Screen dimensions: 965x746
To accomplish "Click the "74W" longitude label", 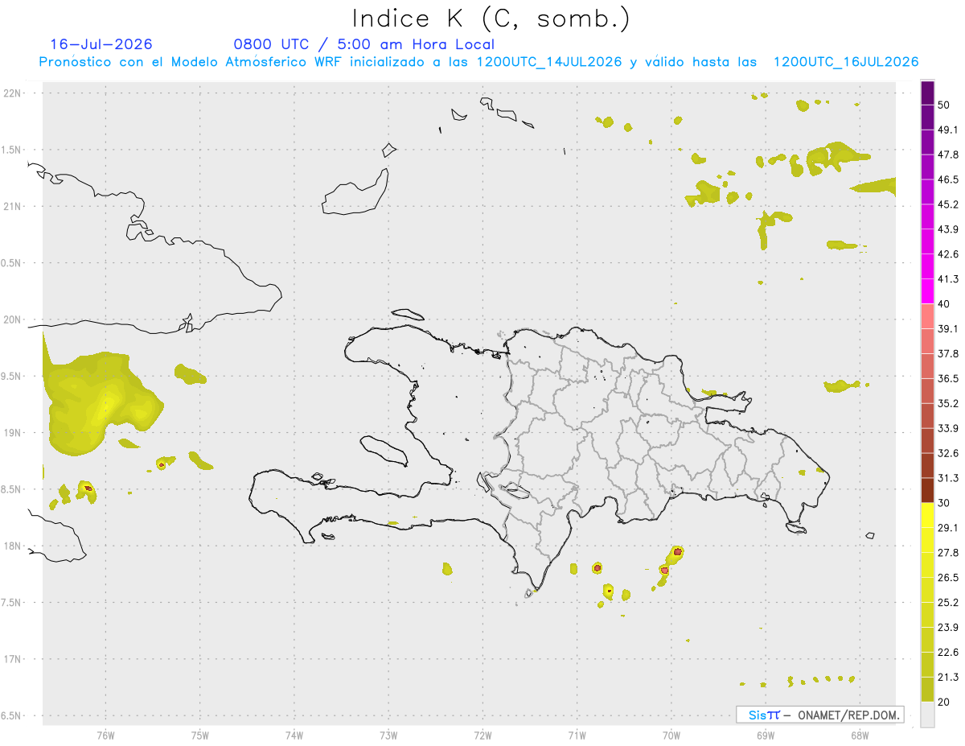I will [294, 735].
